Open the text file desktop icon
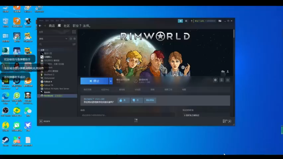Viewport: 283px width, 159px height. click(x=28, y=141)
